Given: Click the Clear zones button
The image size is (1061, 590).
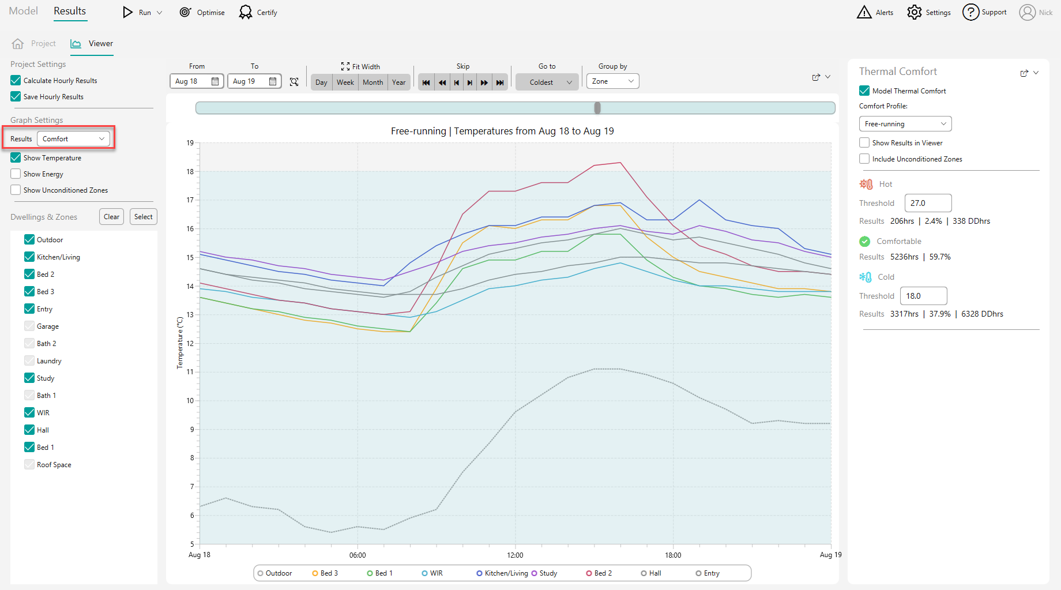Looking at the screenshot, I should click(112, 217).
